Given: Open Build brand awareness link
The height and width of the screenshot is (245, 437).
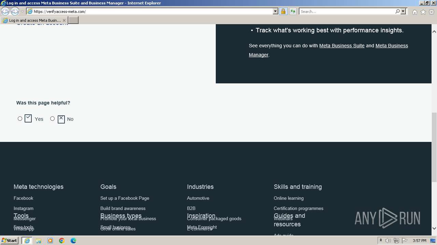Looking at the screenshot, I should pyautogui.click(x=123, y=208).
